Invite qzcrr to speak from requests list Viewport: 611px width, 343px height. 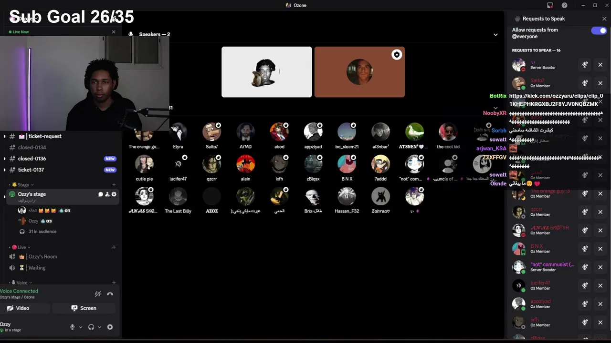(585, 212)
